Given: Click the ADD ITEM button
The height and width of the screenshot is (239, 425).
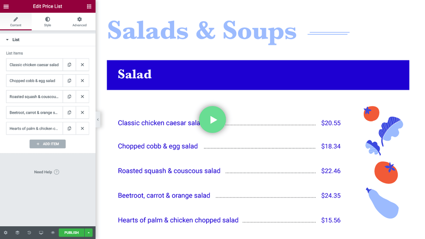Looking at the screenshot, I should 48,144.
